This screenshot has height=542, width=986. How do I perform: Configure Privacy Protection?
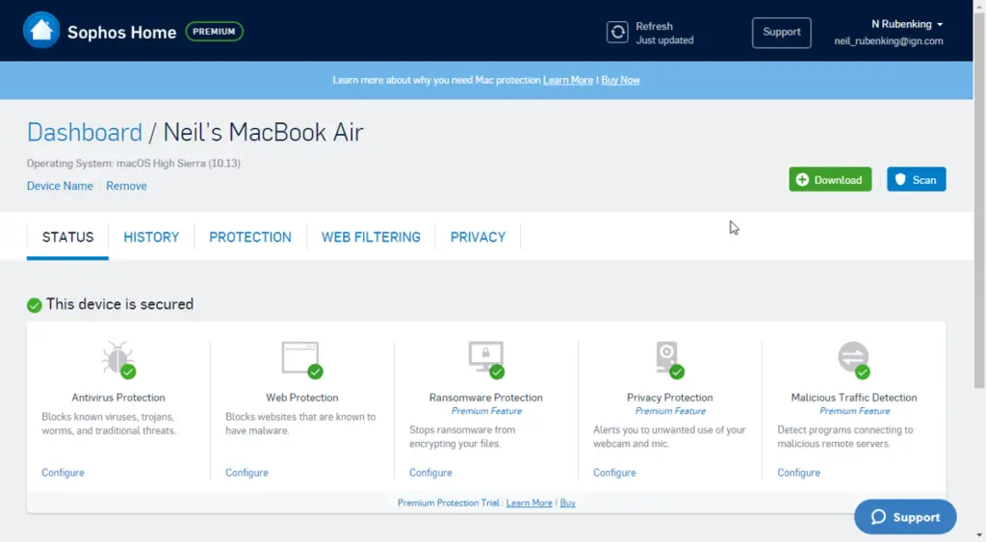pos(614,473)
